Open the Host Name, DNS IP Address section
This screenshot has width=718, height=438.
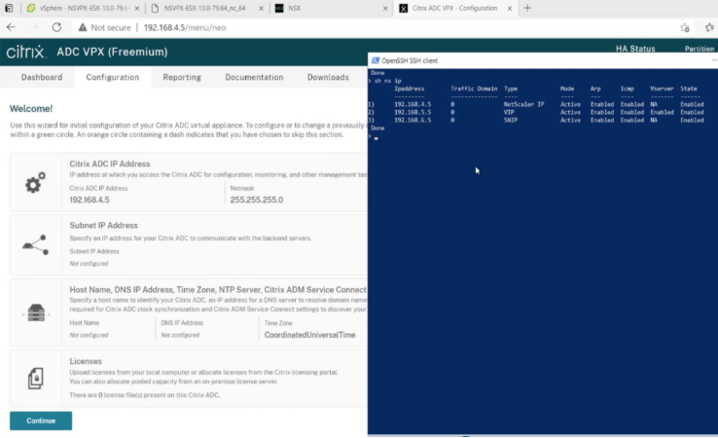pos(188,312)
